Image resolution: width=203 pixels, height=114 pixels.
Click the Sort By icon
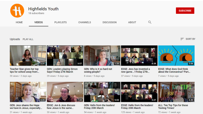click(182, 39)
